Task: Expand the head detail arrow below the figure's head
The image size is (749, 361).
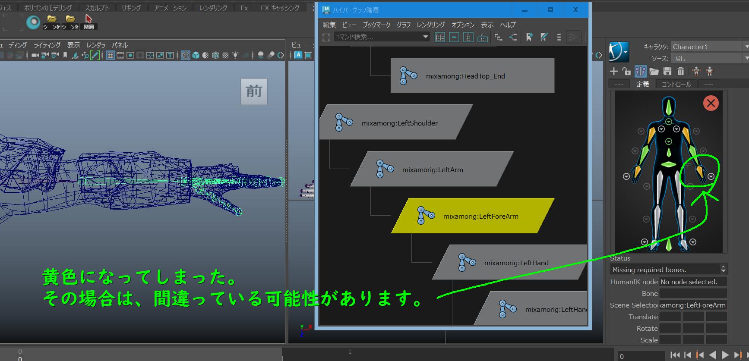Action: click(x=668, y=122)
